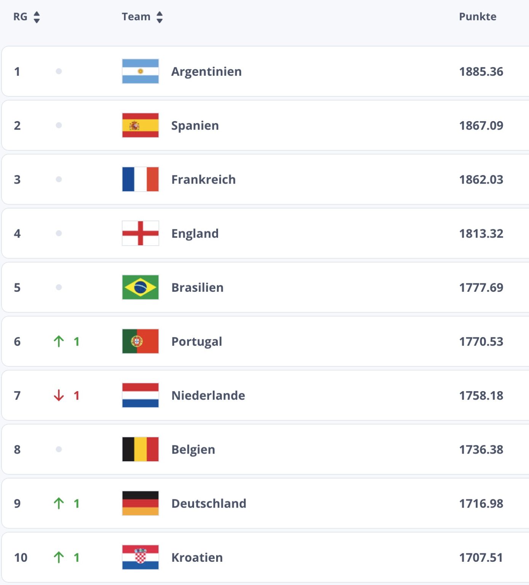Click the grey dot beside England
This screenshot has width=529, height=585.
(59, 233)
